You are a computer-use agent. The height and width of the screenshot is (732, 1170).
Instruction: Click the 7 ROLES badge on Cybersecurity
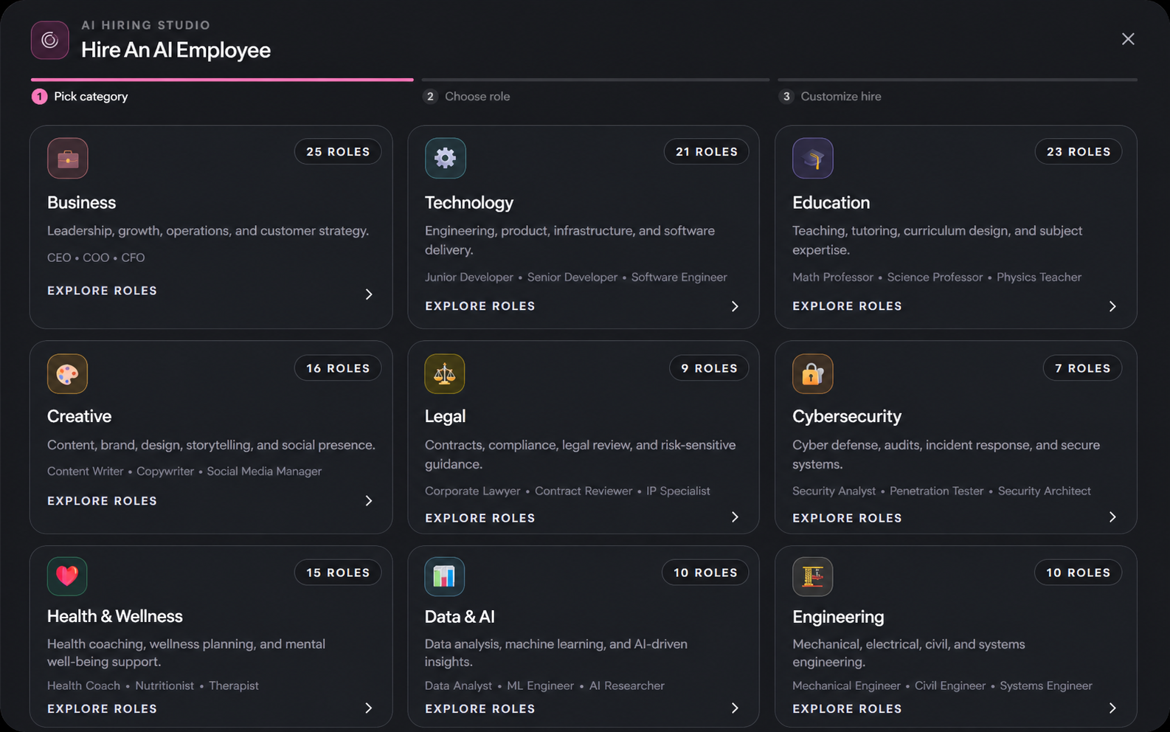point(1082,368)
